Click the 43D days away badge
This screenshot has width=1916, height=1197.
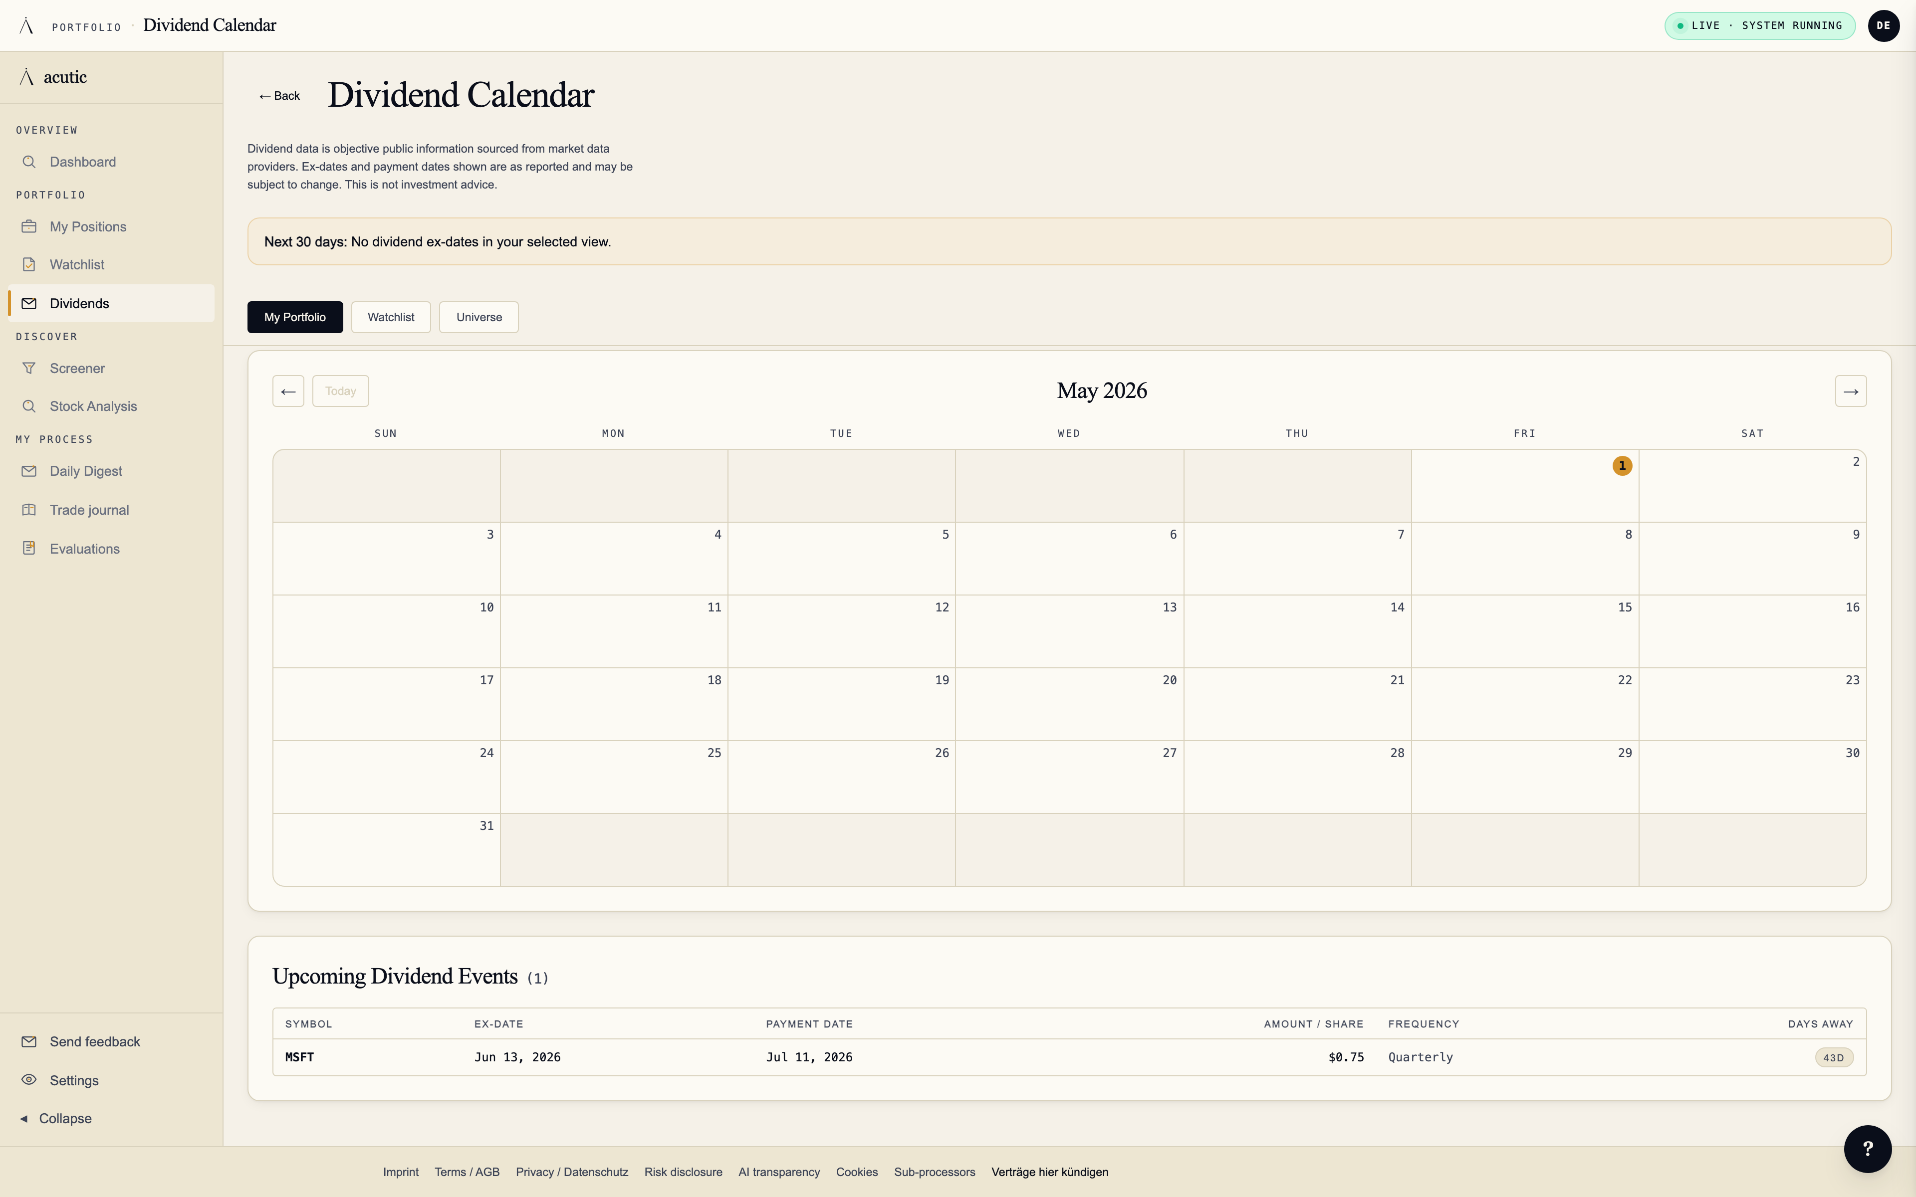pyautogui.click(x=1834, y=1058)
